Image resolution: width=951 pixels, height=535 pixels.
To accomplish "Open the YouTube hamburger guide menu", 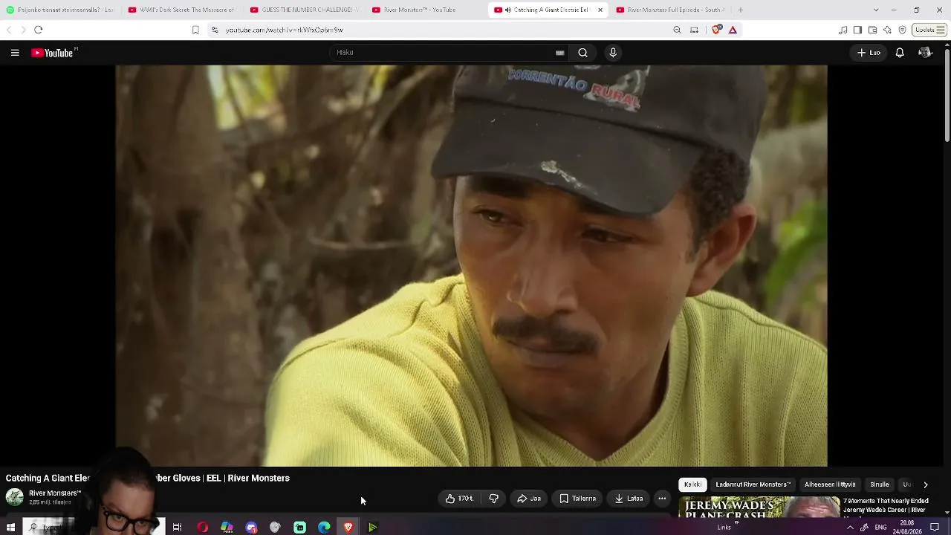I will 15,53.
